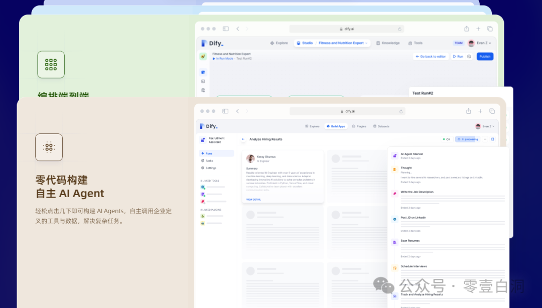Click the first linked tool icon under 3 LINKED TOOLS
The height and width of the screenshot is (308, 542).
click(x=202, y=187)
